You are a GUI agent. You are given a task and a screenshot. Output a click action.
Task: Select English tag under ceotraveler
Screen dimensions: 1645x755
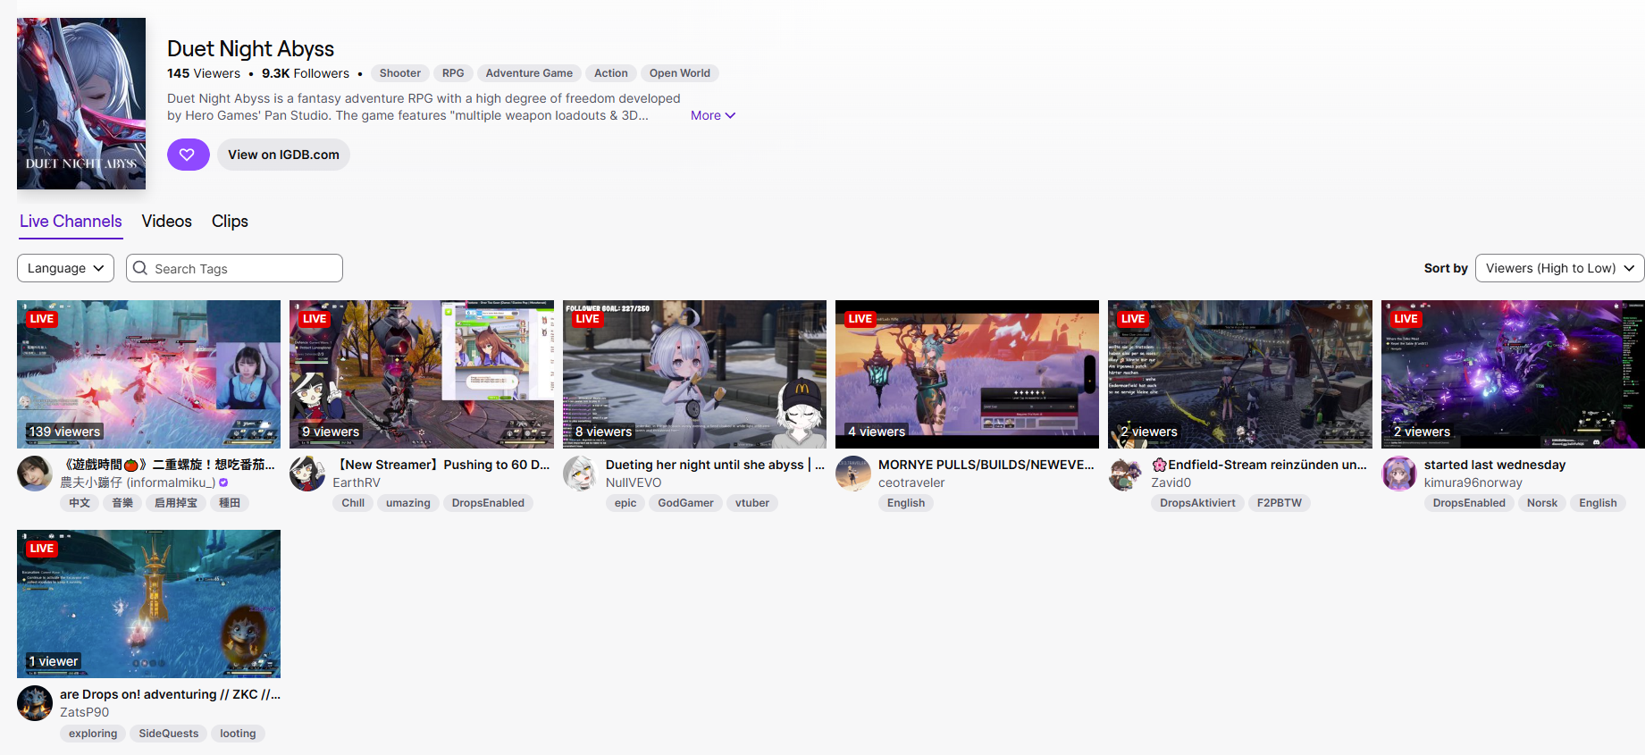click(906, 503)
